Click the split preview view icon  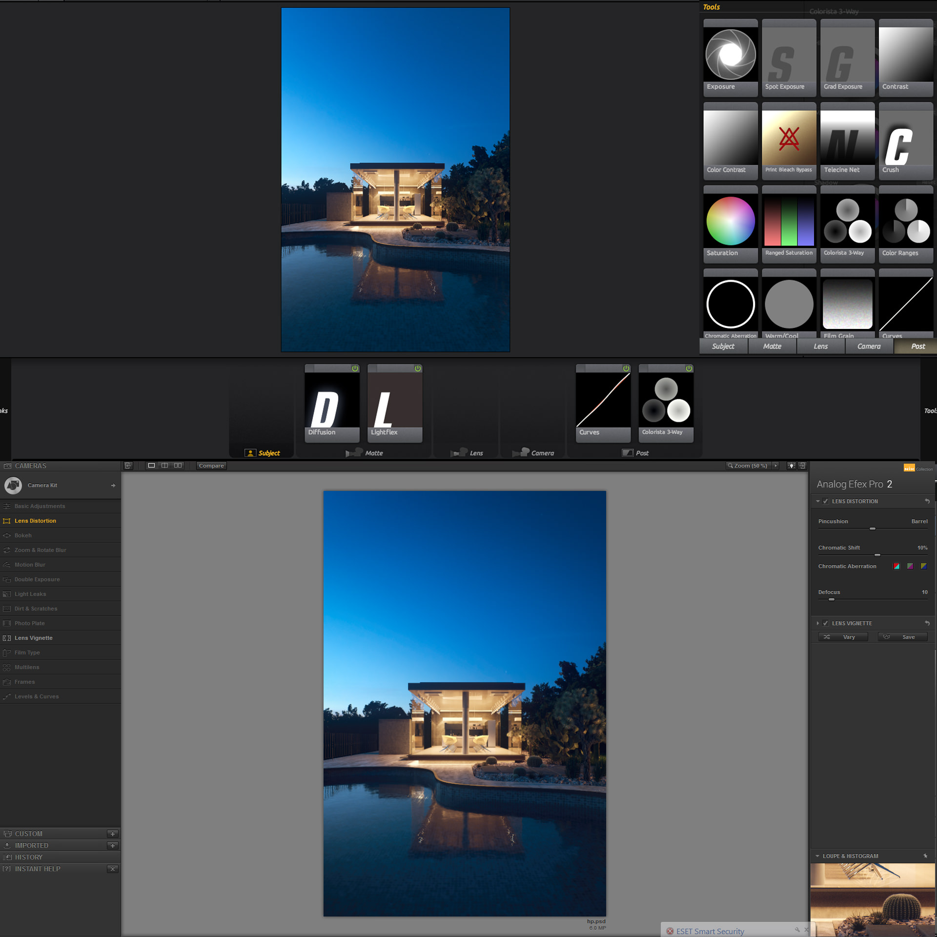pos(164,466)
